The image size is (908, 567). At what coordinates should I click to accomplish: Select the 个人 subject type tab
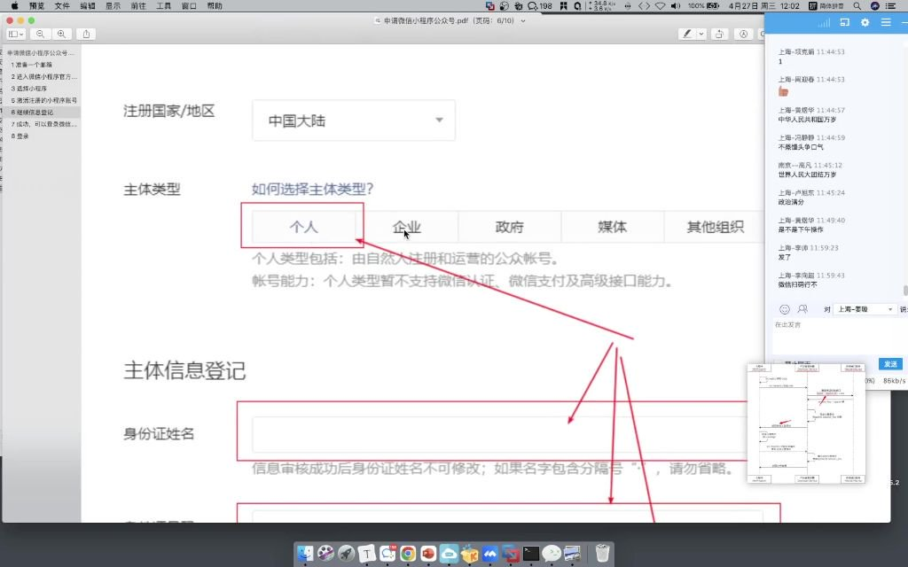tap(303, 227)
